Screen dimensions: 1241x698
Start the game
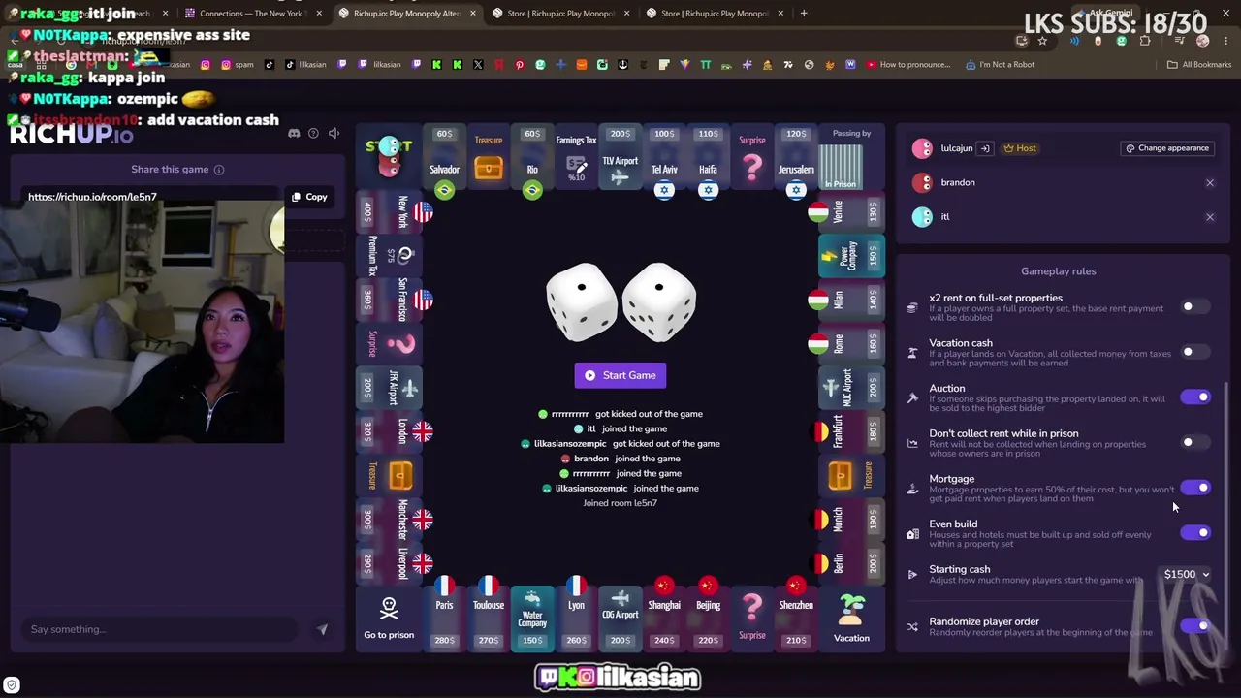[620, 375]
